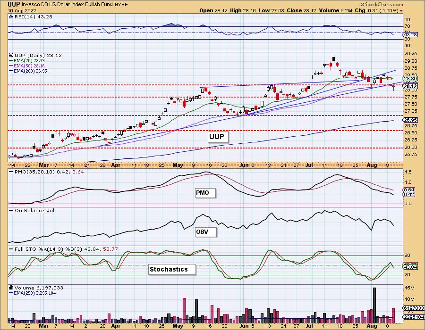Click the date 10-Aug-2022
Image resolution: width=425 pixels, height=330 pixels.
[22, 10]
